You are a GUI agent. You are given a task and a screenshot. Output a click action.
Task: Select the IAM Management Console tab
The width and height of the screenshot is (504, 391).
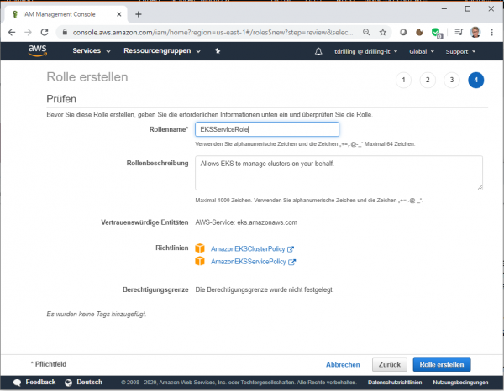pos(66,14)
